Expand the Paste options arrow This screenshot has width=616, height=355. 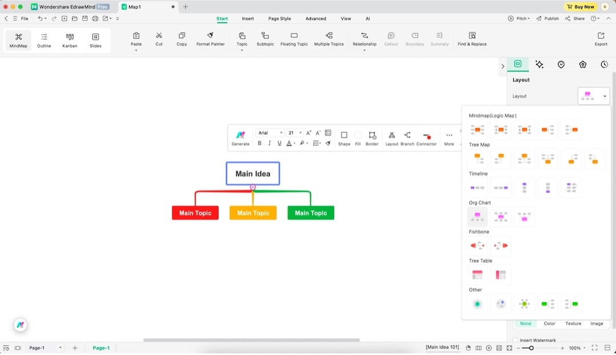click(136, 50)
